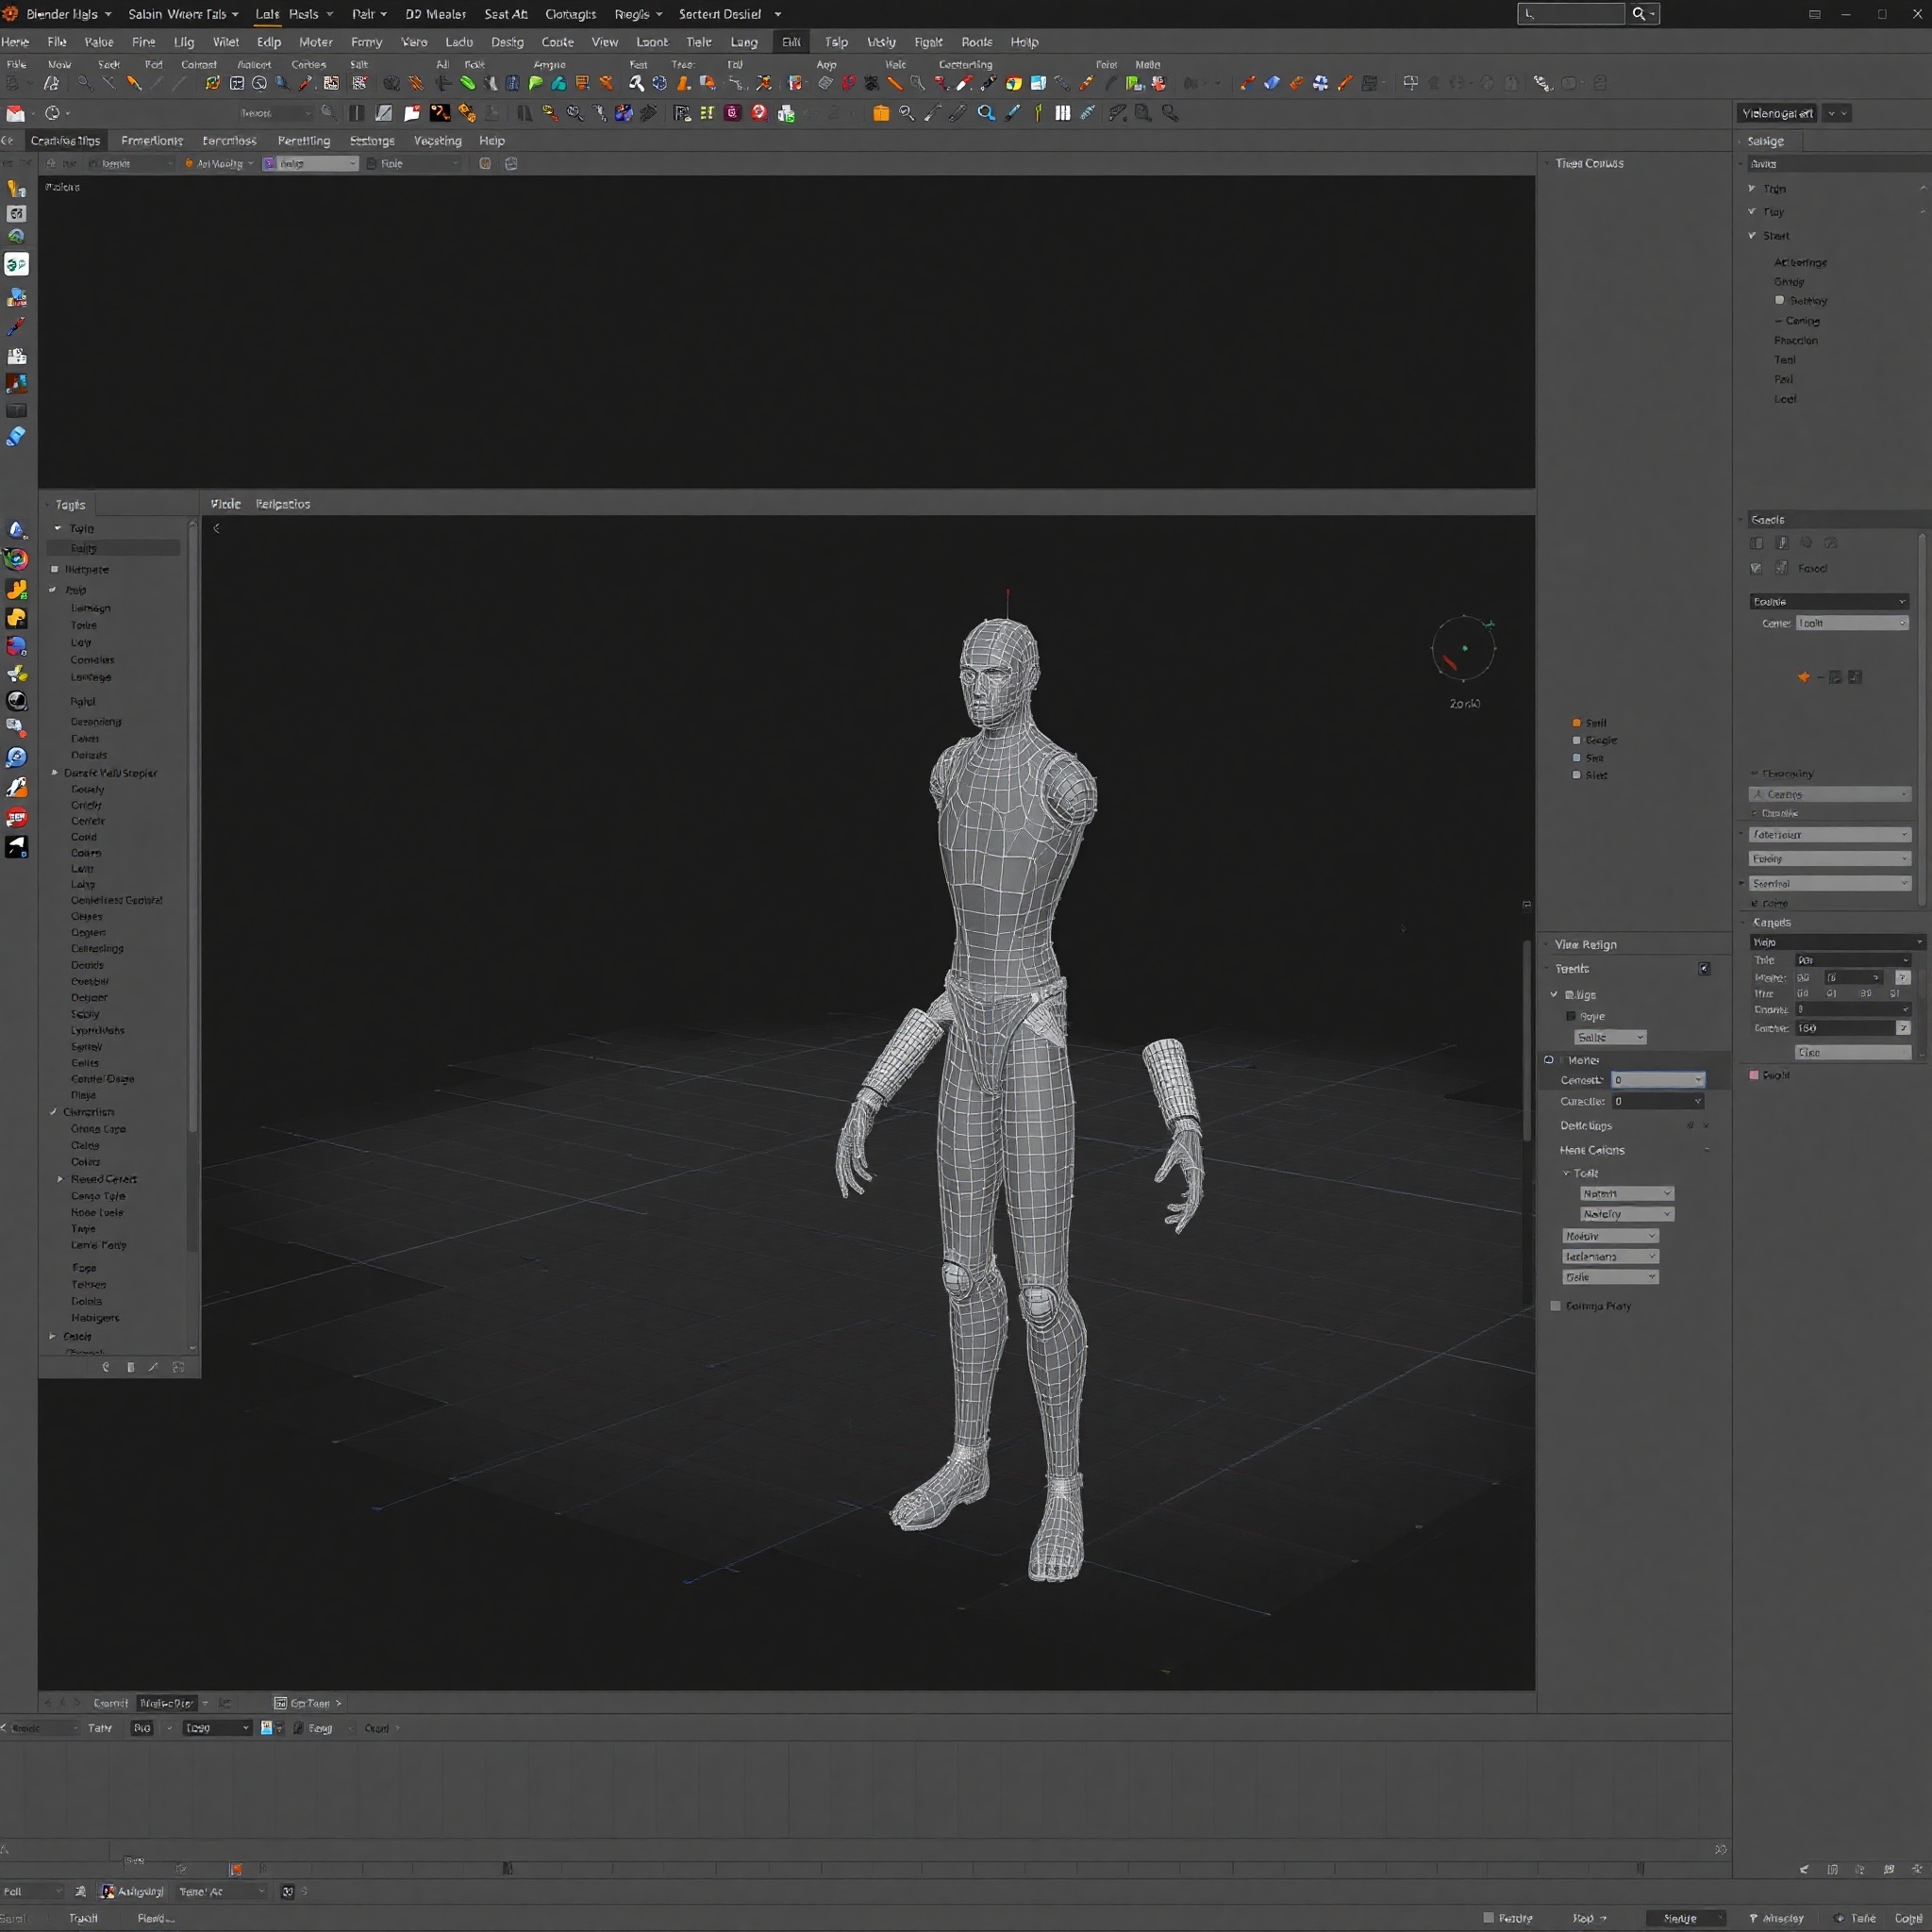The width and height of the screenshot is (1932, 1932).
Task: Expand the Start section in the outliner
Action: tap(1753, 235)
